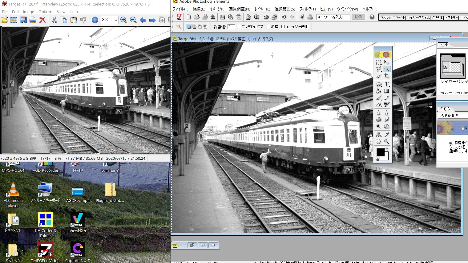Open the ViewNX-i desktop shortcut
Image resolution: width=468 pixels, height=263 pixels.
(78, 223)
